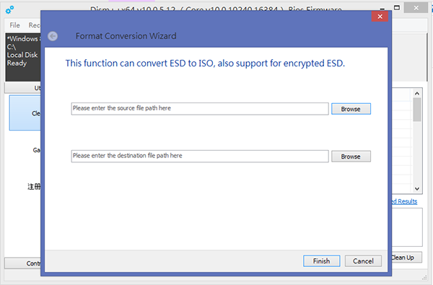This screenshot has height=285, width=433.
Task: Cancel the format conversion wizard
Action: tap(363, 261)
